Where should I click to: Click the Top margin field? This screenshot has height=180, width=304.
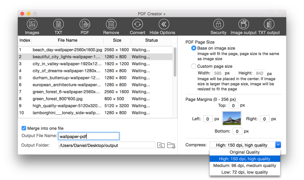point(234,105)
